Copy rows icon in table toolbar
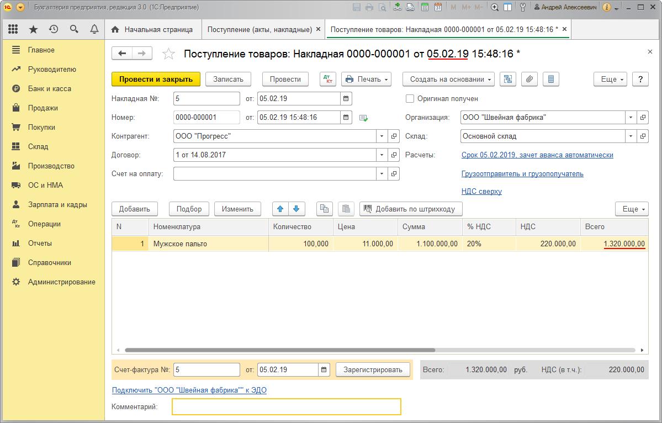The image size is (662, 423). click(325, 209)
